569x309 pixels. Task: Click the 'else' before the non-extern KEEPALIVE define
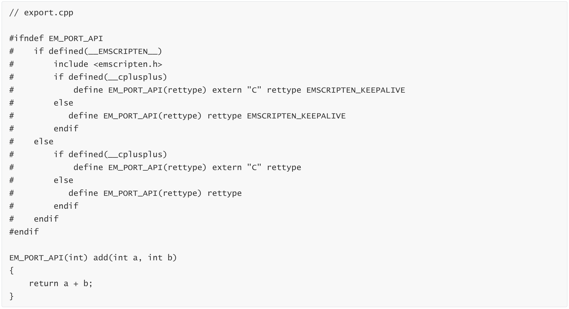tap(63, 103)
